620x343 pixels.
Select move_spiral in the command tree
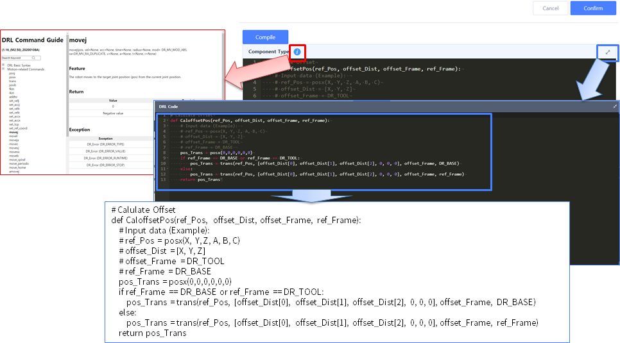point(17,160)
